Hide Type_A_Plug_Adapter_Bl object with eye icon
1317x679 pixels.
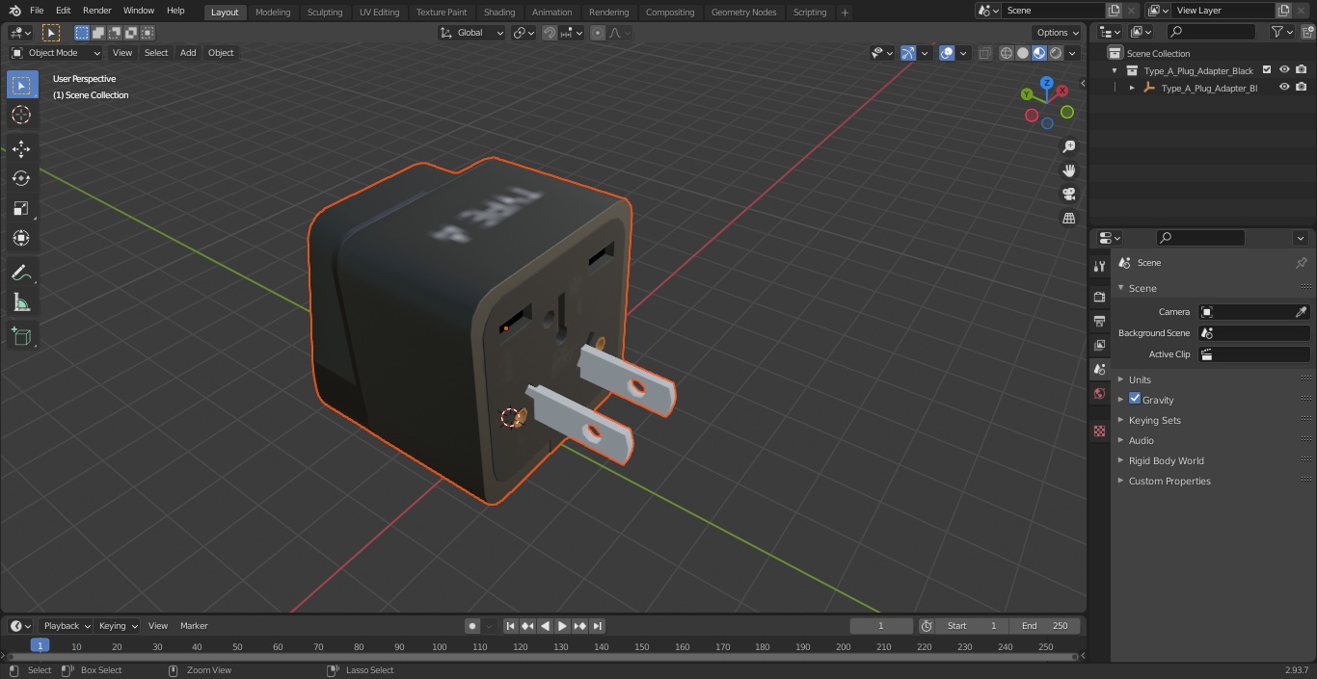click(x=1284, y=88)
